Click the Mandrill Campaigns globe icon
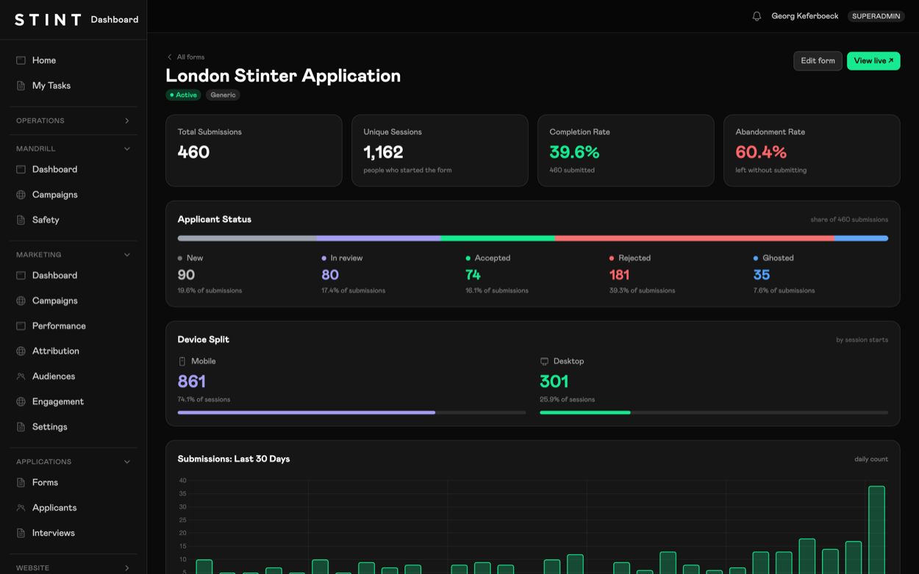The image size is (919, 574). 21,195
